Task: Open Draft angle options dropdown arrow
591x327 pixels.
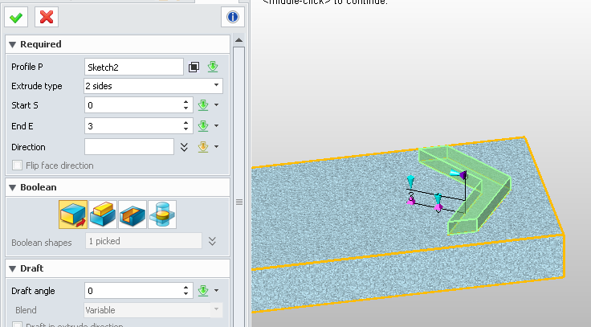Action: (216, 290)
